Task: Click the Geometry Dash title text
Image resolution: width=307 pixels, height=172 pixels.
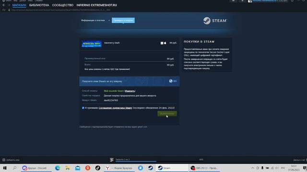Action: point(112,43)
